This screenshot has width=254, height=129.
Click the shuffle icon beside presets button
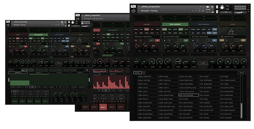pyautogui.click(x=144, y=73)
